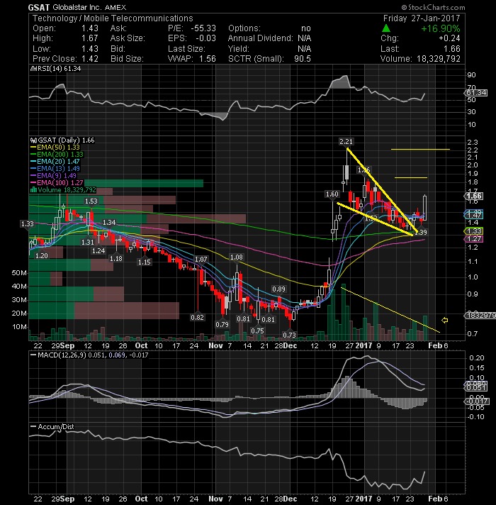Click the EMA(200) 1.33 legend entry

57,155
